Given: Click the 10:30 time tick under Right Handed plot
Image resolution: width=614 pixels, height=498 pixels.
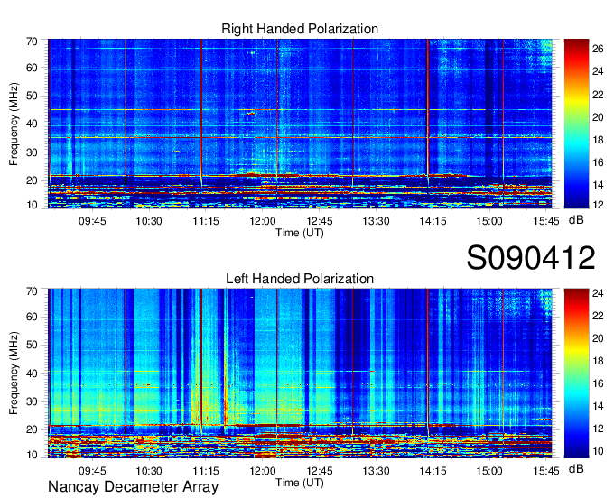Looking at the screenshot, I should (x=149, y=221).
